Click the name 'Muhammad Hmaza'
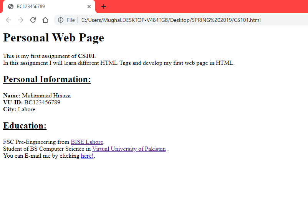 tap(46, 96)
